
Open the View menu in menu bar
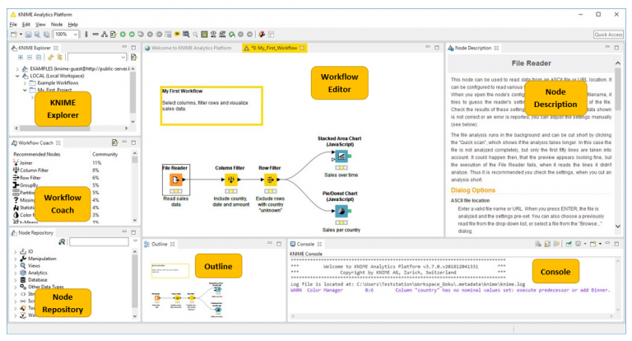(x=39, y=25)
